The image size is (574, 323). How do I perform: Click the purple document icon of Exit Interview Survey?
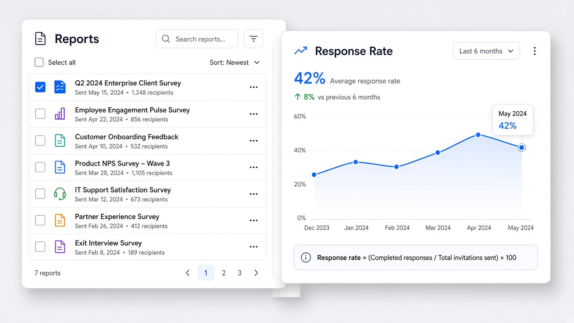coord(60,247)
